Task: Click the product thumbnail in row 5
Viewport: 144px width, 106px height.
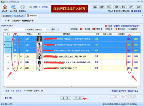Action: (x=39, y=62)
